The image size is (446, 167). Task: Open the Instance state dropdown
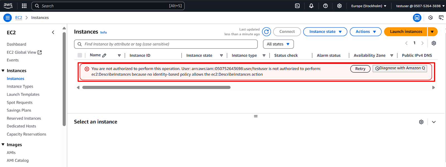[325, 32]
